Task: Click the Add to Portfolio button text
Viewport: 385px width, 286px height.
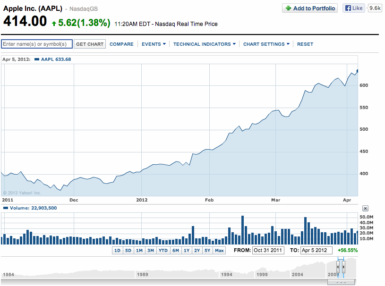Action: pyautogui.click(x=314, y=8)
